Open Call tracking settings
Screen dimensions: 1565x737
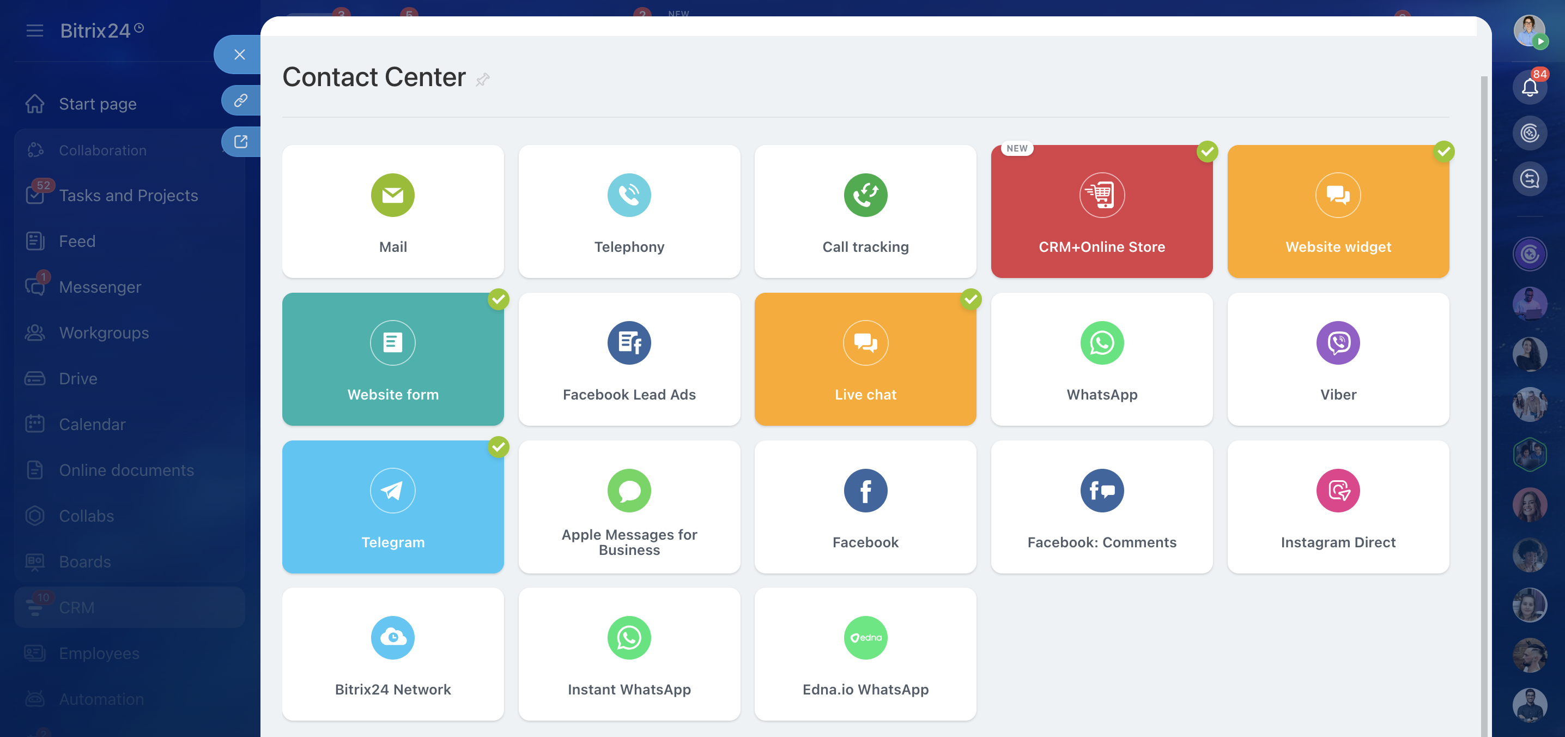point(865,211)
